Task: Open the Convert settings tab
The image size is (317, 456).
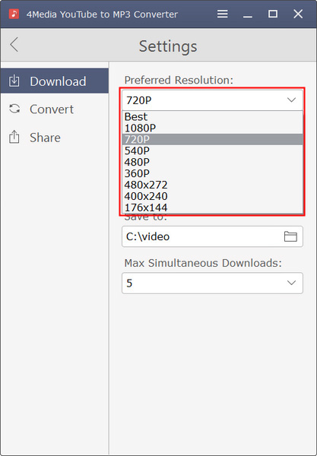Action: point(55,109)
